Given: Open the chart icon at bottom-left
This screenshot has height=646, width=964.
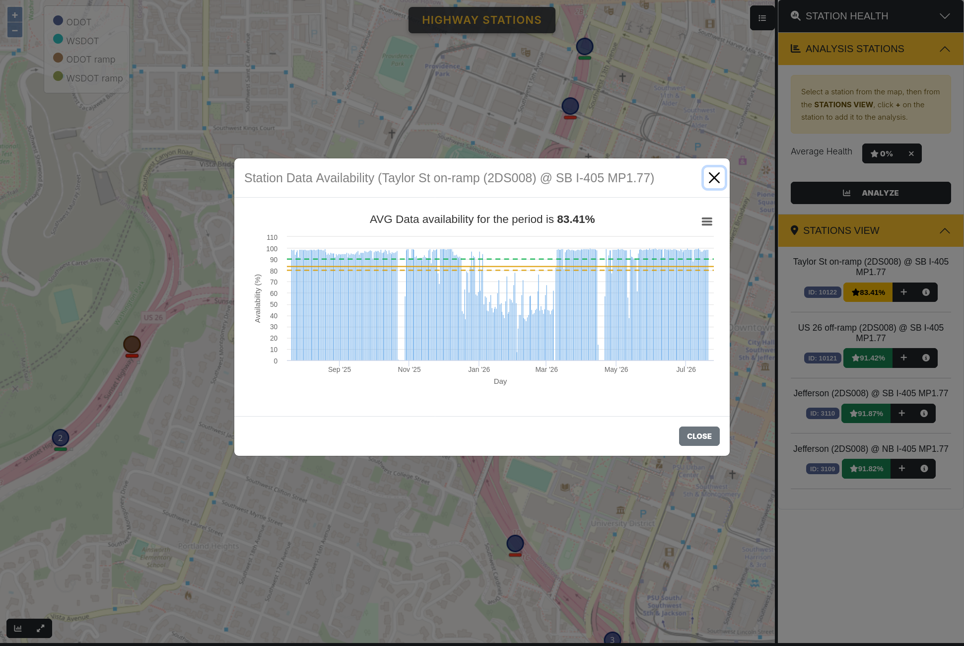Looking at the screenshot, I should tap(18, 628).
